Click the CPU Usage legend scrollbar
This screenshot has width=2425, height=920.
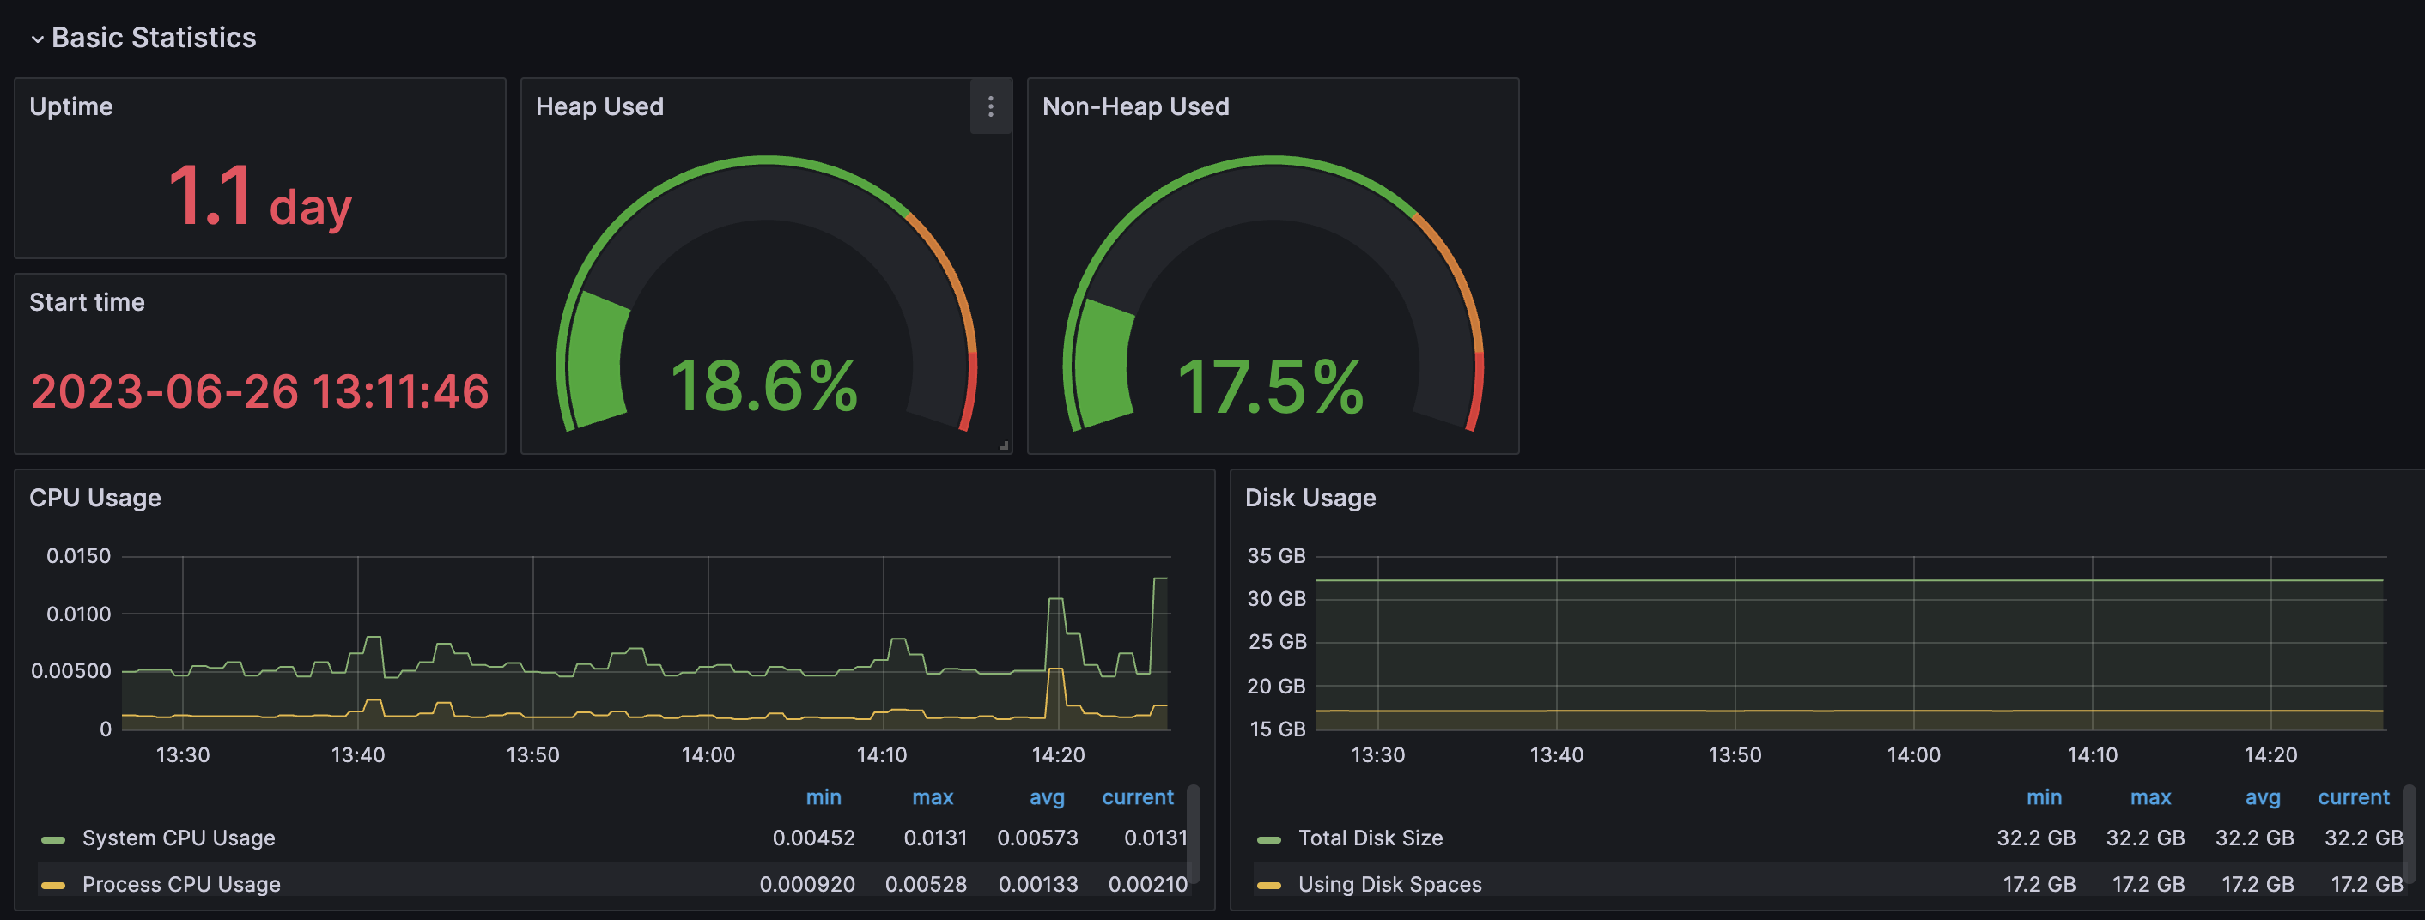coord(1193,833)
